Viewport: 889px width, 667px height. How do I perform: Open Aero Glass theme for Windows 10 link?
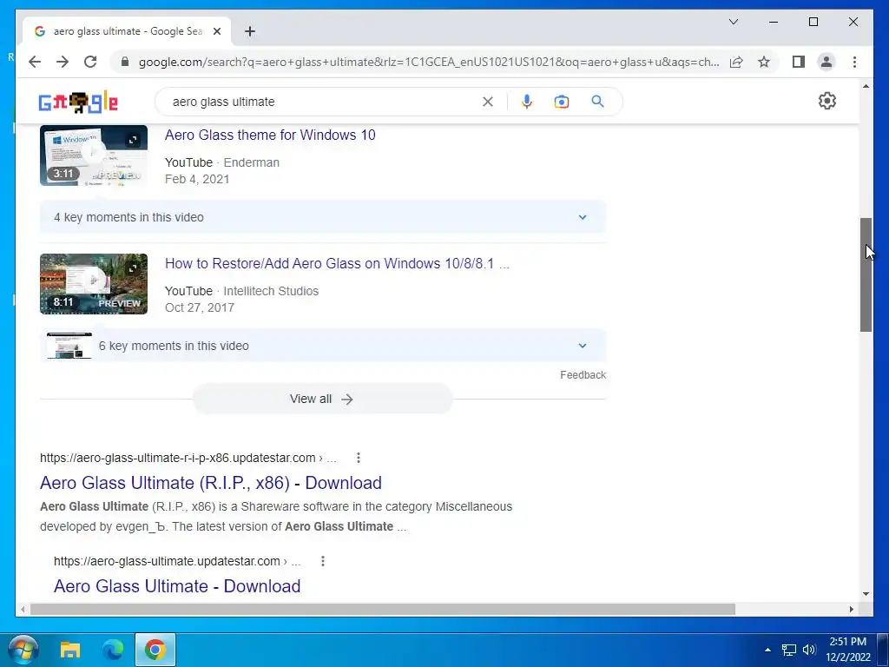[x=270, y=135]
